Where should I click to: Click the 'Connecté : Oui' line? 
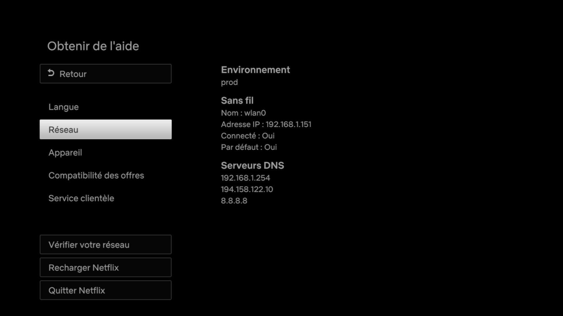coord(247,136)
